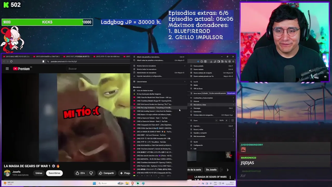Image resolution: width=332 pixels, height=187 pixels.
Task: Expand the Historial submenu
Action: (212, 101)
